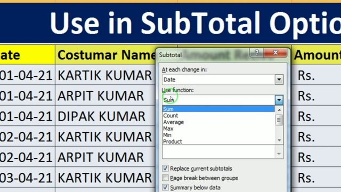The height and width of the screenshot is (192, 341).
Task: Select the partially visible Date header cell
Action: [x=27, y=54]
